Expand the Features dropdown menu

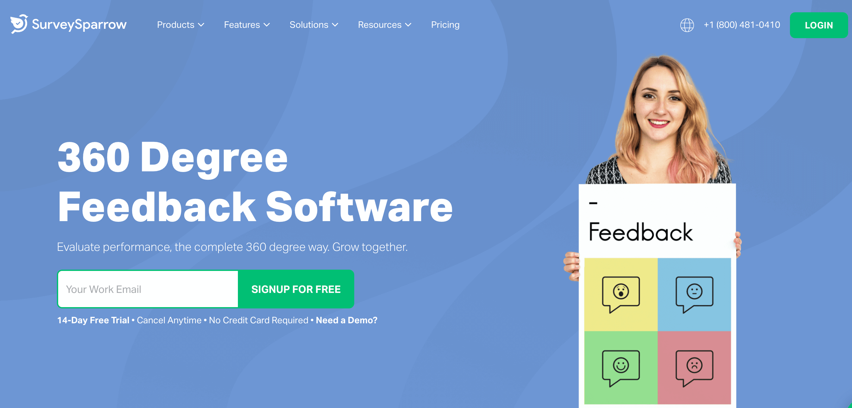pos(247,25)
